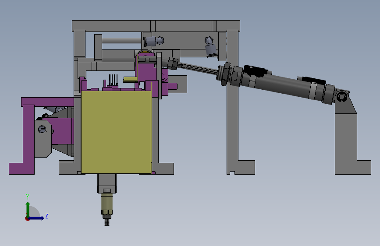
Task: Click the blue Z axis arrow of the triad
Action: point(37,218)
